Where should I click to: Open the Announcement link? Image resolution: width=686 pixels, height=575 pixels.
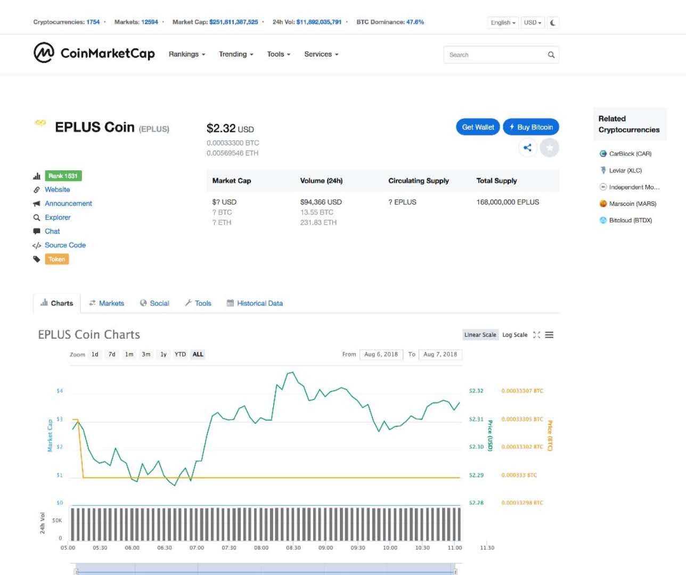[68, 203]
